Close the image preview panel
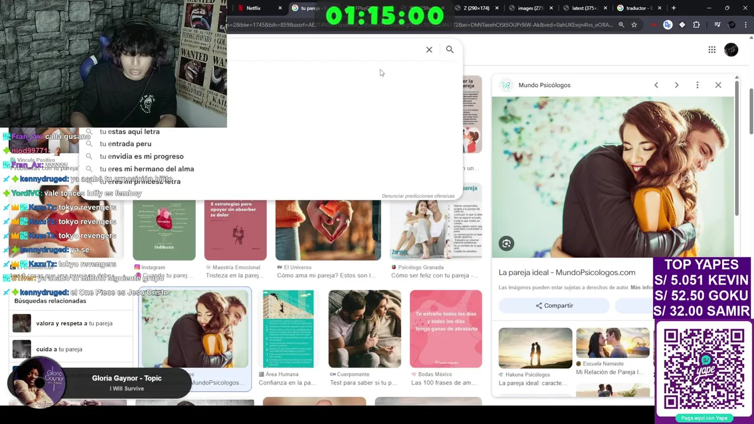The height and width of the screenshot is (424, 754). (x=718, y=85)
